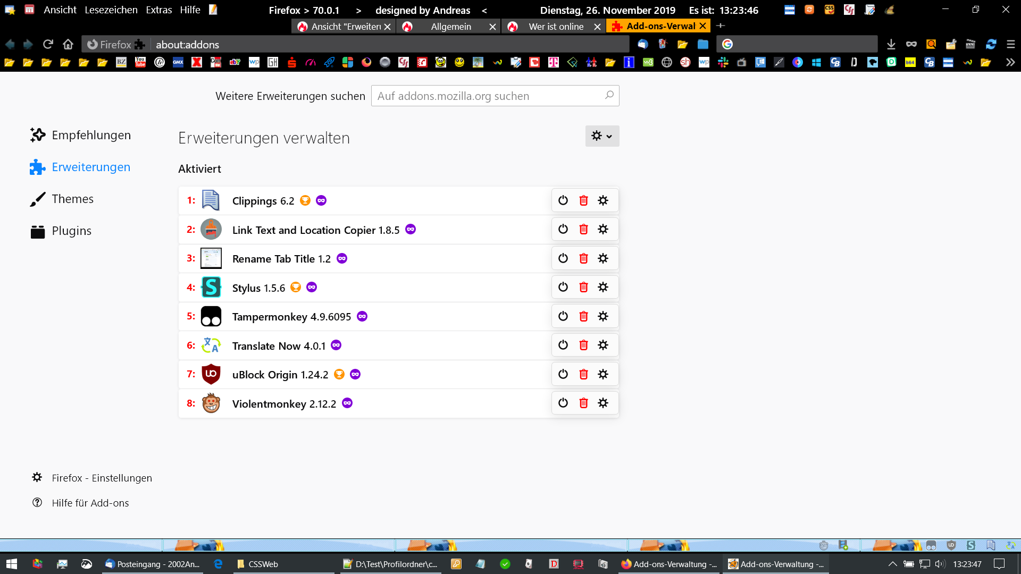Open Firefox - Einstellungen link
This screenshot has width=1021, height=574.
pyautogui.click(x=102, y=478)
